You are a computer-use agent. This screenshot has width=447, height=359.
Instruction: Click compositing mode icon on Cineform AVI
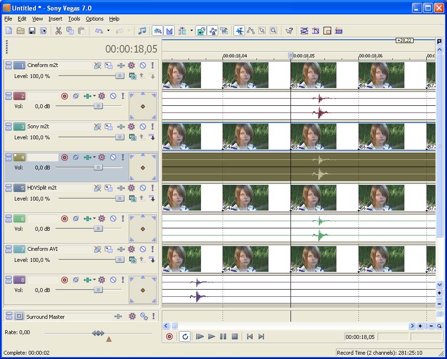(132, 260)
